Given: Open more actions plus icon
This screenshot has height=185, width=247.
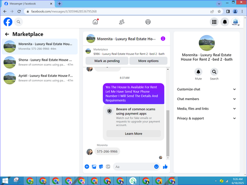Looking at the screenshot, I should click(x=87, y=167).
